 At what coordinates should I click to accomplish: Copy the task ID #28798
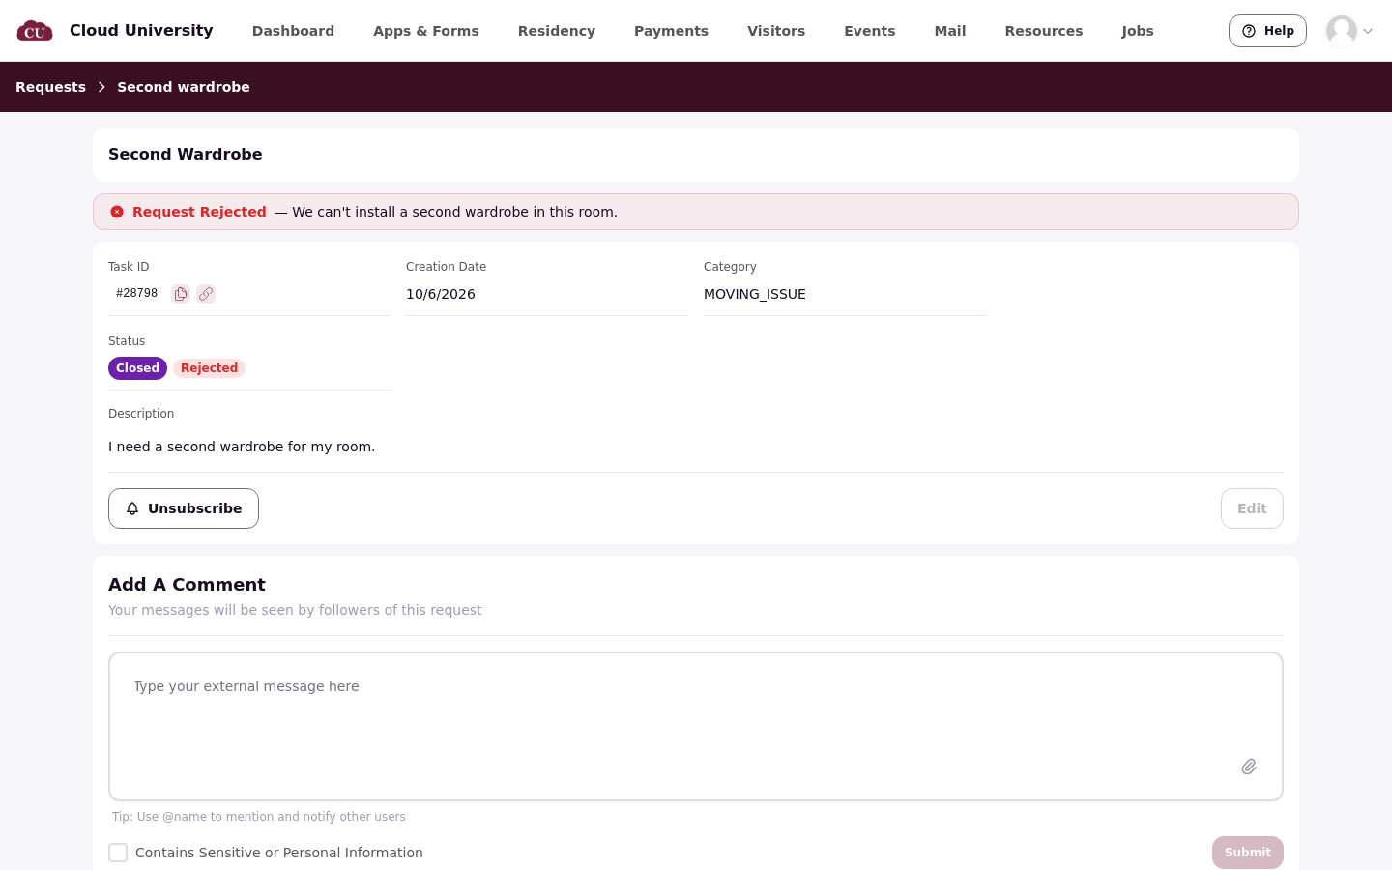[x=181, y=294]
